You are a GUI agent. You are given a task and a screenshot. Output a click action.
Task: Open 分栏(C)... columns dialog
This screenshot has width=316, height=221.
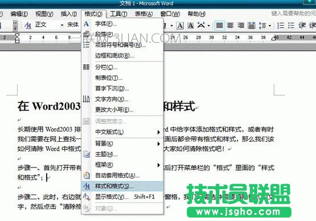[x=122, y=67]
